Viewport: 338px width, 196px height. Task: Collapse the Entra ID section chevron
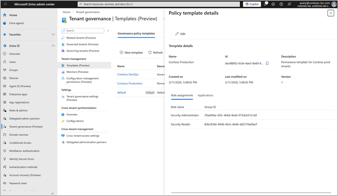coord(53,46)
